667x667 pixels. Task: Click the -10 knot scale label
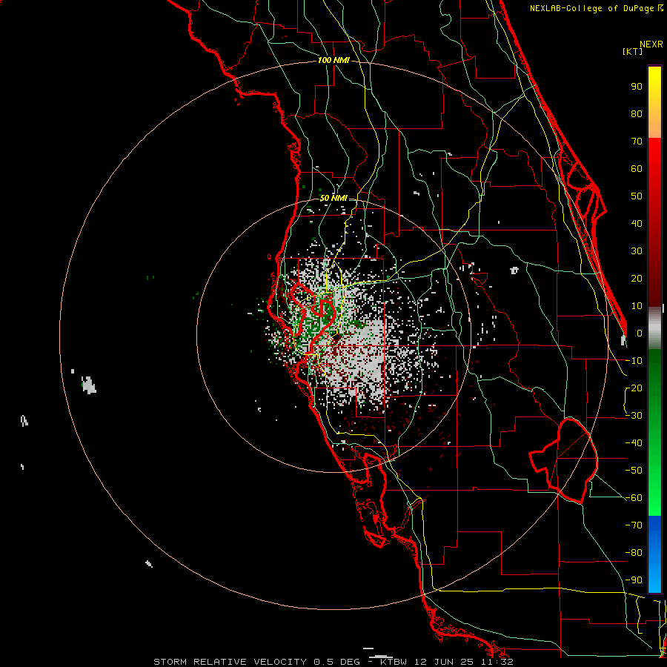click(x=634, y=361)
